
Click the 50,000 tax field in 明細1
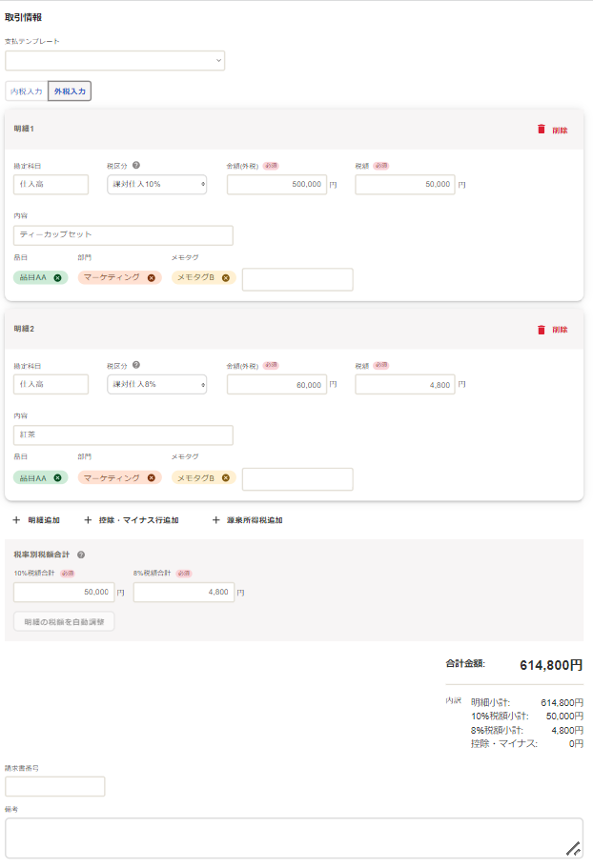(405, 184)
